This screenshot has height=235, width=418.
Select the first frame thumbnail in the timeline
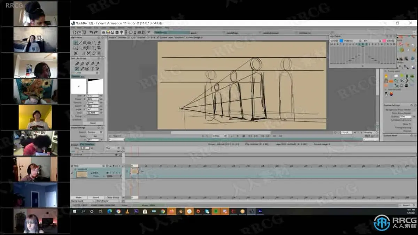coord(135,171)
